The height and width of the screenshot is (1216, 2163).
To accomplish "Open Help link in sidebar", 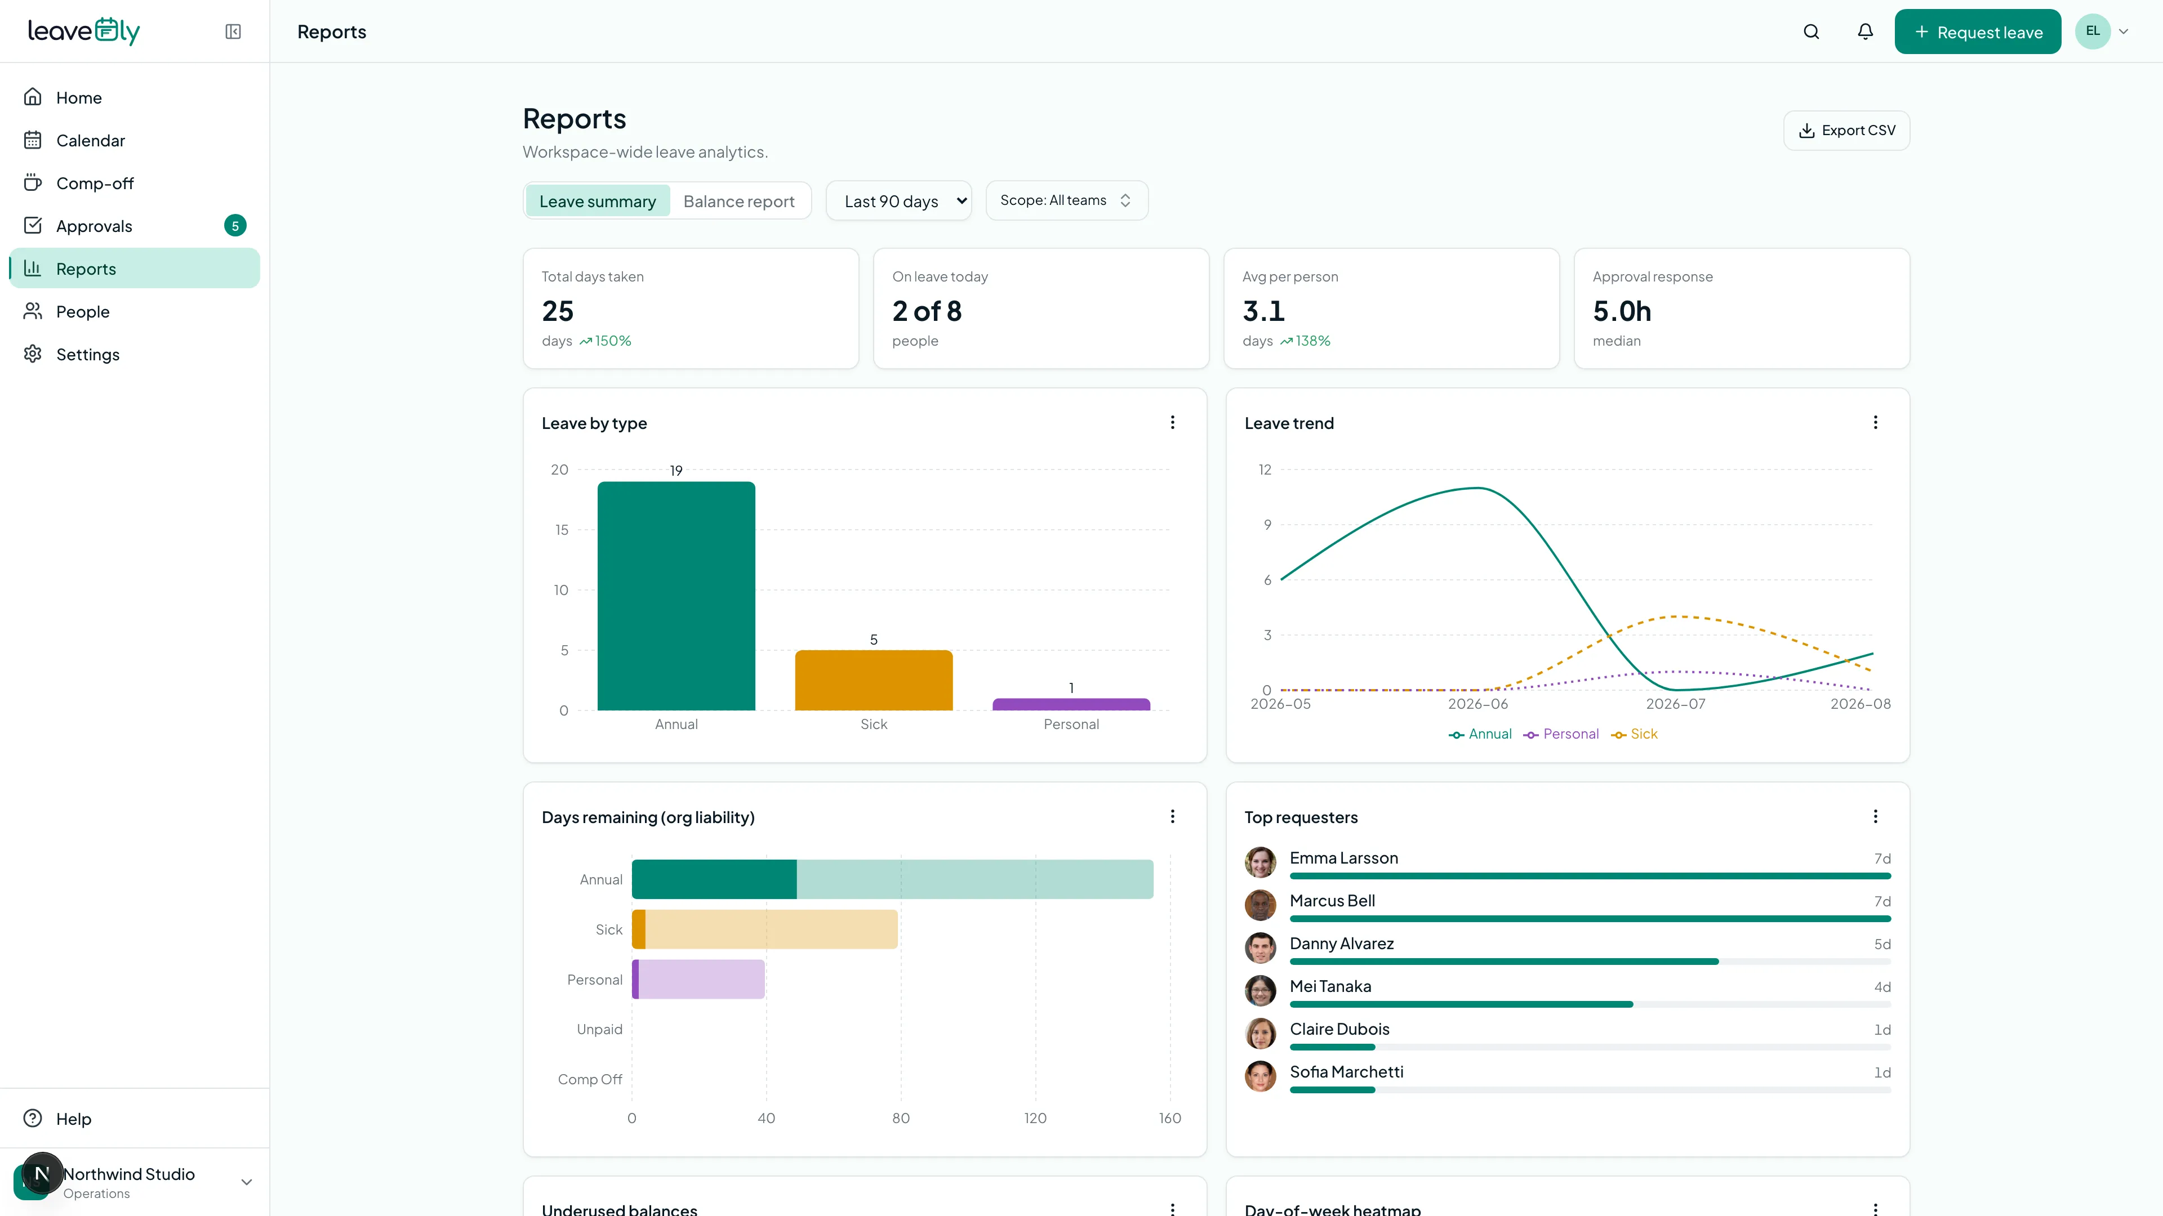I will tap(135, 1119).
